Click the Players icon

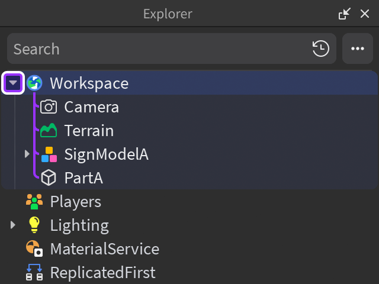34,202
